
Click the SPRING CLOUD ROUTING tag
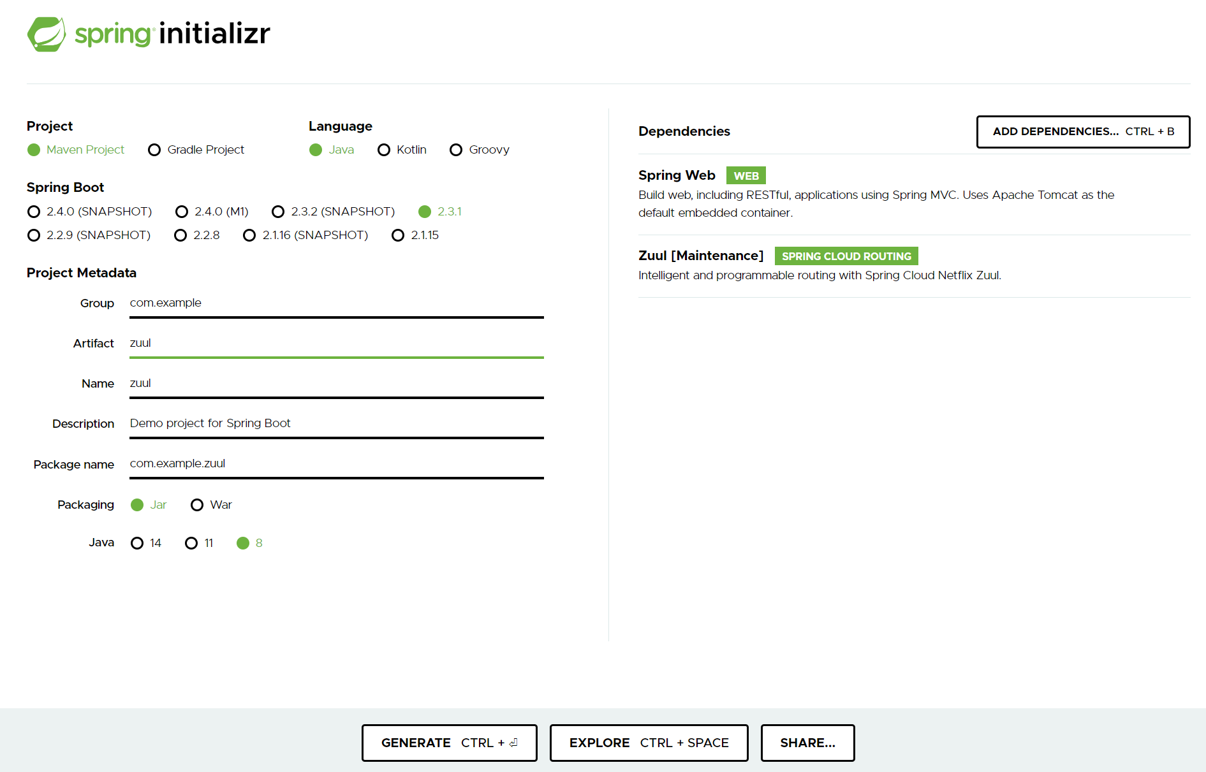pyautogui.click(x=846, y=256)
